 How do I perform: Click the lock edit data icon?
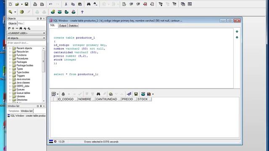pyautogui.click(x=63, y=94)
